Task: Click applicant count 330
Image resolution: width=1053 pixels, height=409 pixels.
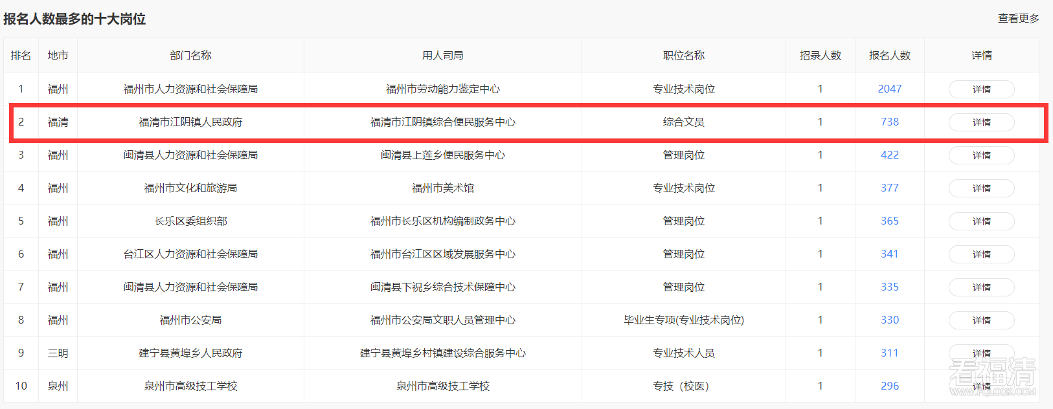Action: click(x=889, y=320)
